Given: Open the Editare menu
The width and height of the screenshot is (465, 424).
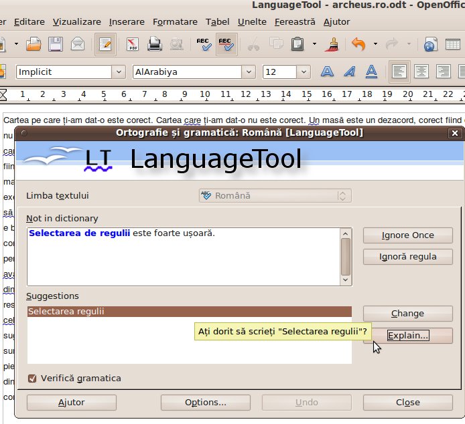Looking at the screenshot, I should point(29,22).
